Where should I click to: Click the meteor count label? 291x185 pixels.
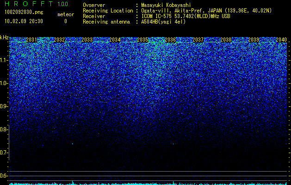click(66, 14)
